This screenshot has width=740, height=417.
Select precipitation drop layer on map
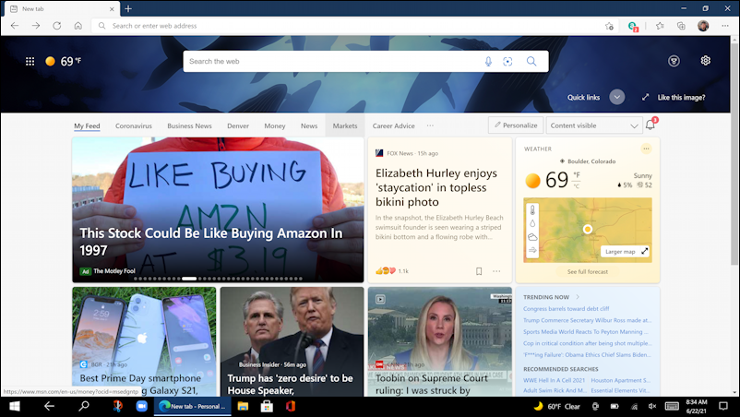532,223
